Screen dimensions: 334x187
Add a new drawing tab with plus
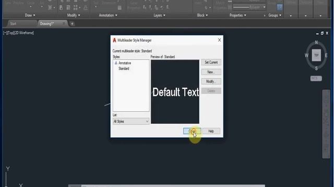pos(72,23)
